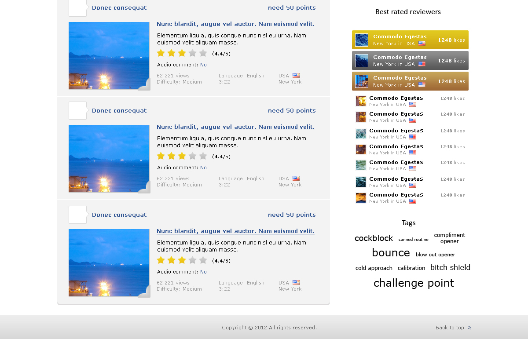Open the 'compliment opener' tag
This screenshot has width=528, height=339.
click(450, 238)
